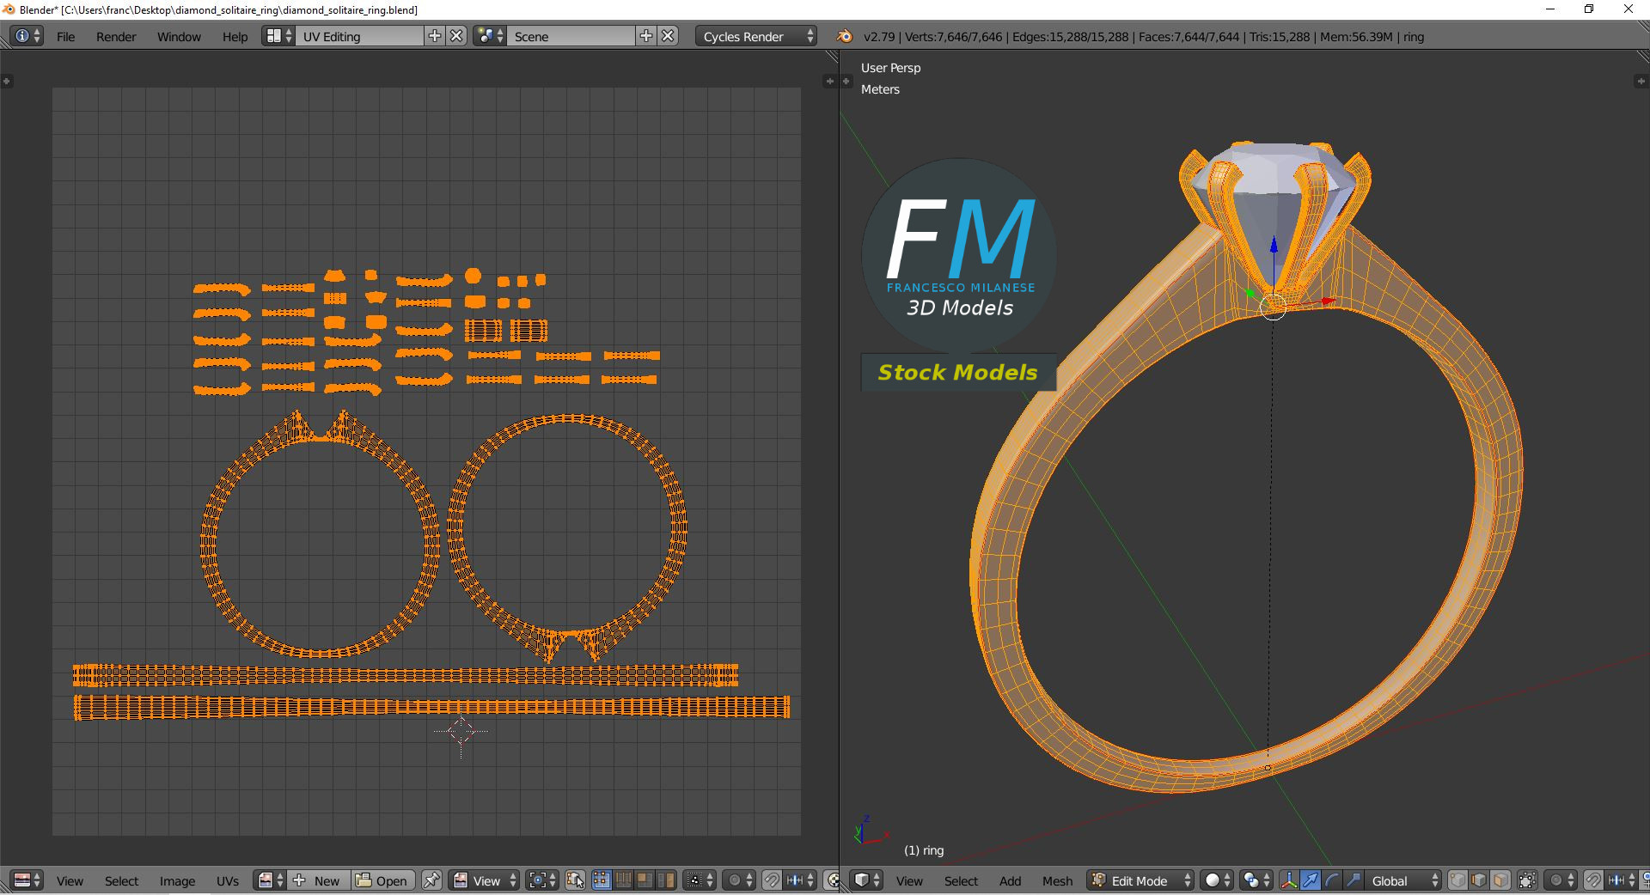The image size is (1650, 895).
Task: Enable the scale manipulator icon
Action: (1354, 880)
